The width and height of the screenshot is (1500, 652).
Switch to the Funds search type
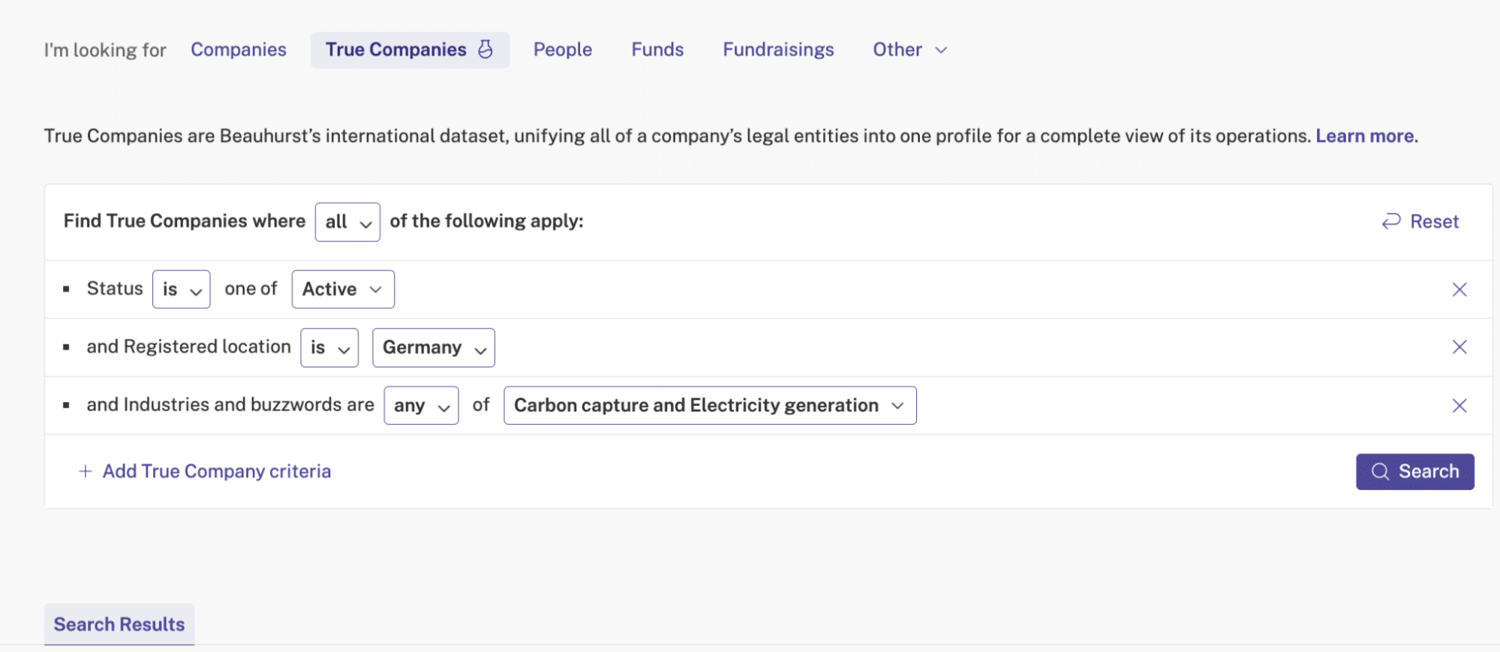657,50
